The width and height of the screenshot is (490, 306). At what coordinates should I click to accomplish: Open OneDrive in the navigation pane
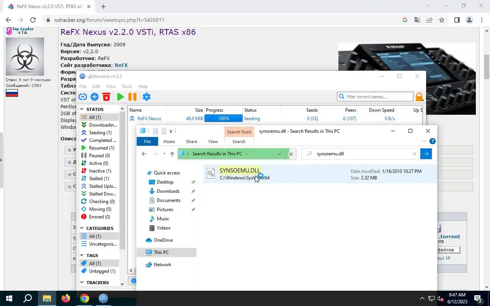point(163,240)
